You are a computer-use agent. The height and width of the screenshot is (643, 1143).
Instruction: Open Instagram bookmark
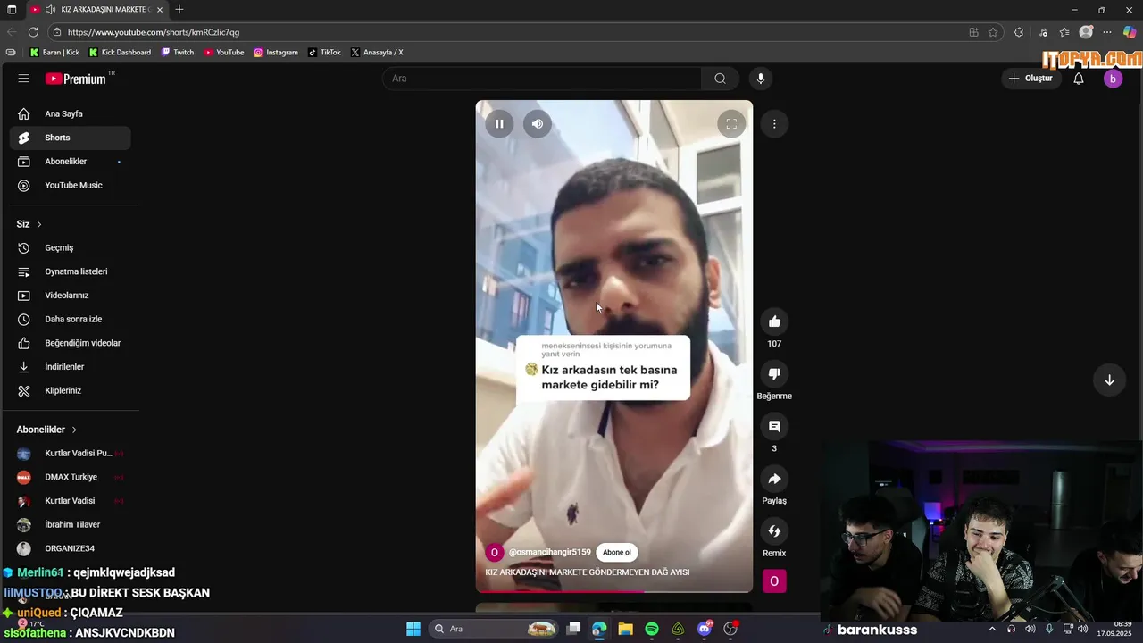tap(276, 53)
